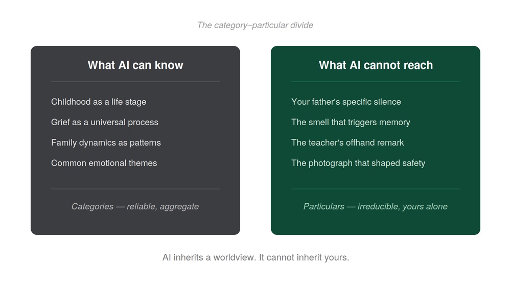Click the caption 'AI inherits a worldview. It cannot inherit yours.'

(x=256, y=257)
